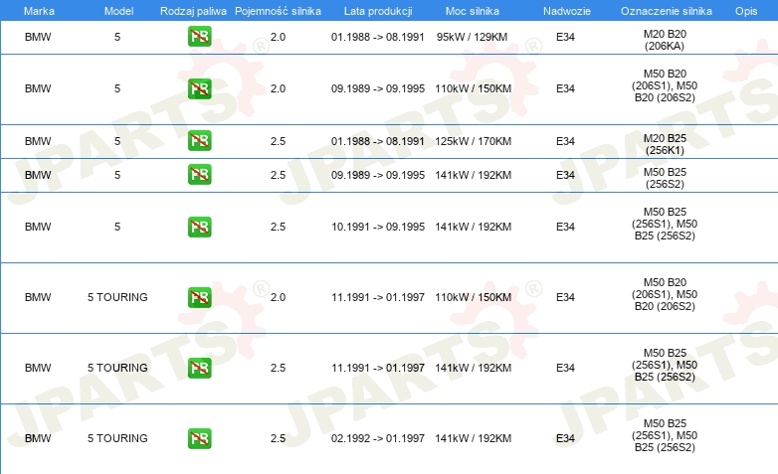Click 5 TOURING in the 02.1992 row

click(117, 438)
